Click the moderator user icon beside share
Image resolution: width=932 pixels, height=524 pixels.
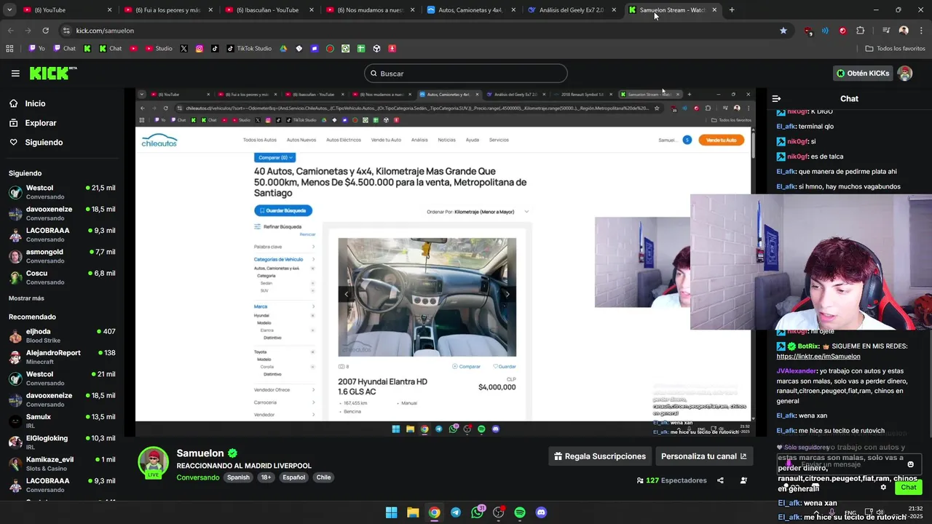pos(743,480)
